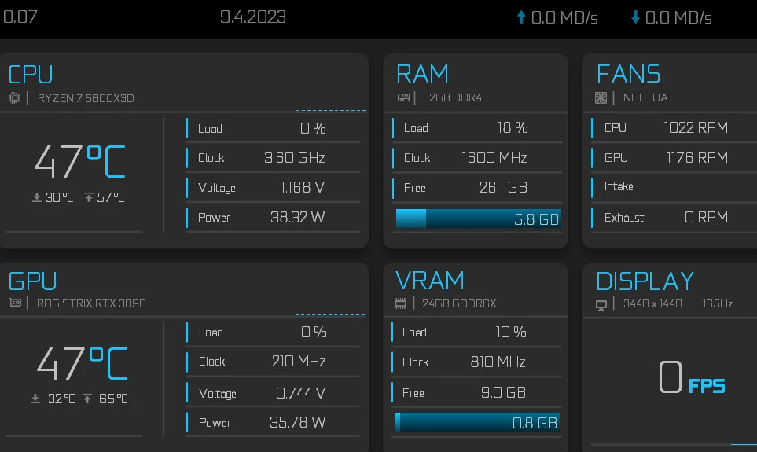Click the GPU Voltage row reading 0.744 V
757x452 pixels.
click(x=272, y=393)
